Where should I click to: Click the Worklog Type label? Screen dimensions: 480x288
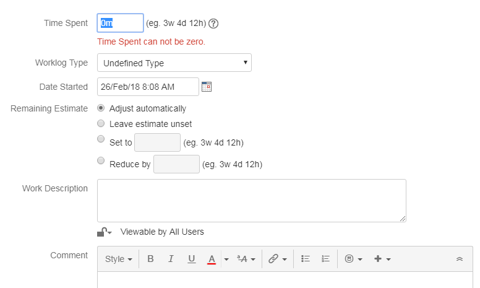click(61, 63)
